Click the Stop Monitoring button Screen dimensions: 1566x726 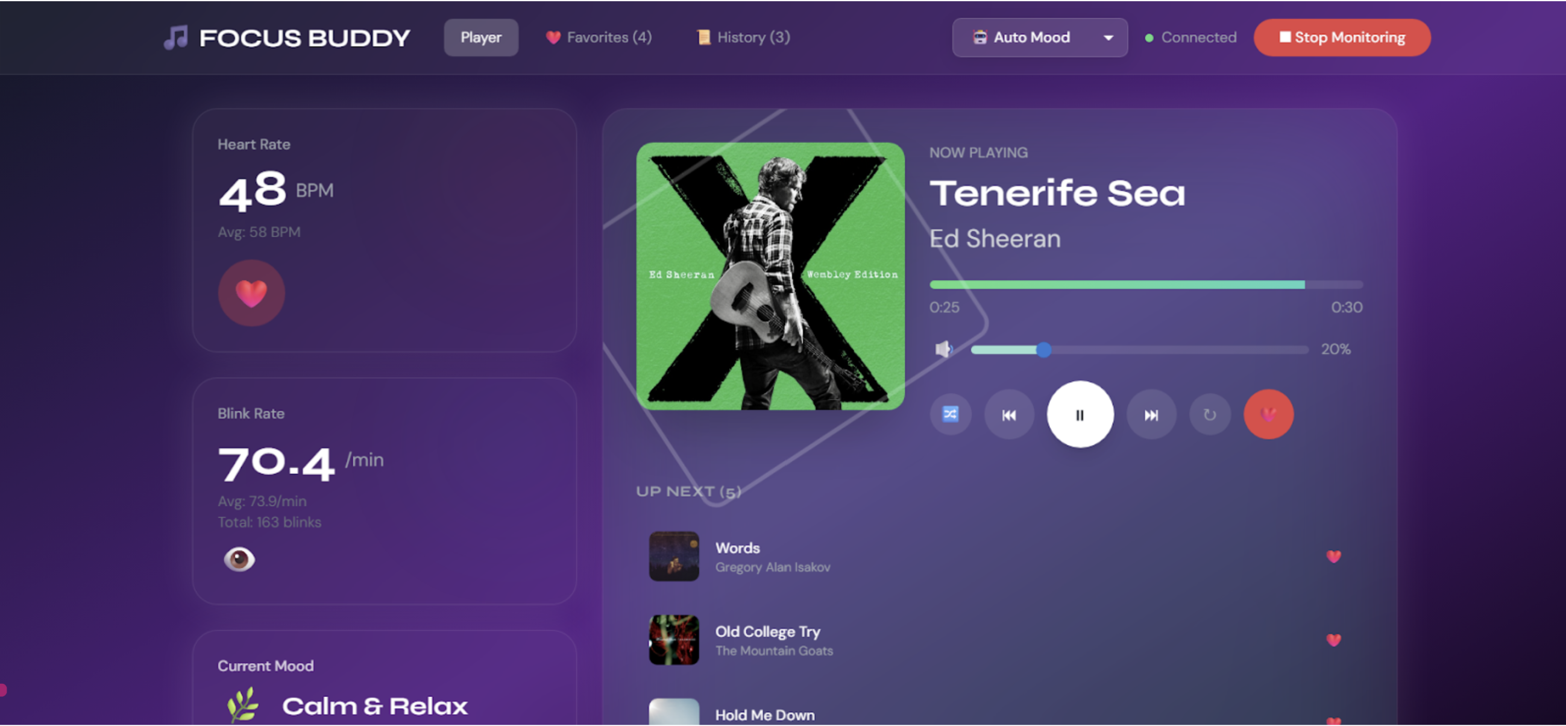point(1342,38)
